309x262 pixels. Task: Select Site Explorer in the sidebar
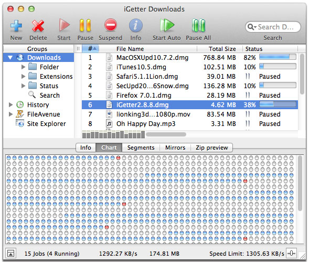pyautogui.click(x=40, y=124)
